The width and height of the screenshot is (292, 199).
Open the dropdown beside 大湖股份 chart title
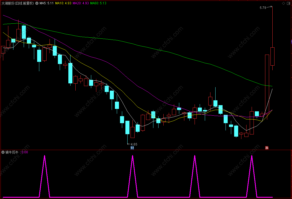tap(37, 3)
